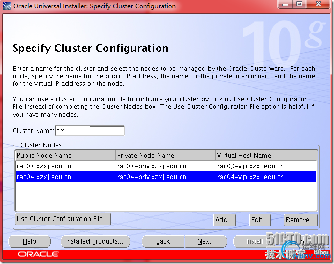Click the Remove... node button
The height and width of the screenshot is (264, 334).
301,220
